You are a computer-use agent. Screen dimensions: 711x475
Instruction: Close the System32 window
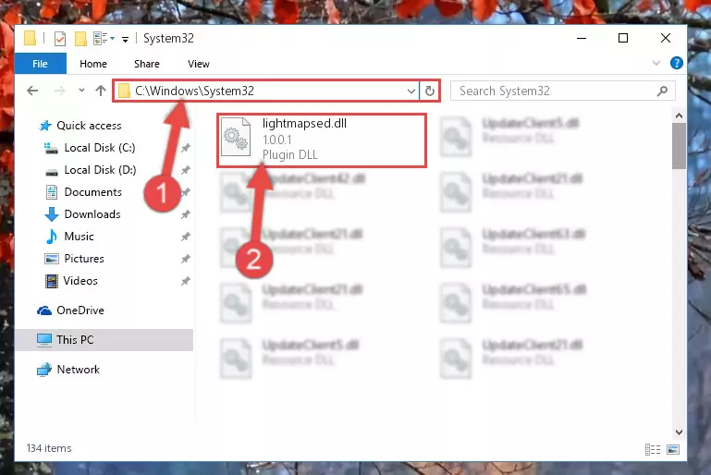pyautogui.click(x=665, y=39)
